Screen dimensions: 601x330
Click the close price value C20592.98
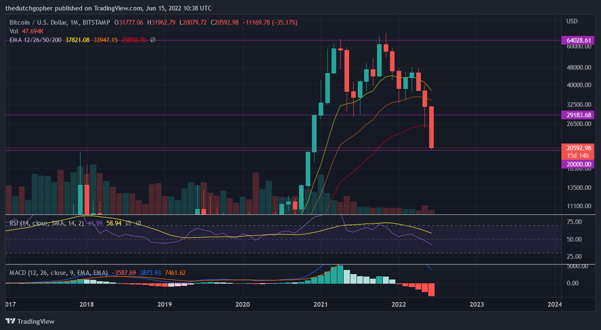pyautogui.click(x=224, y=23)
